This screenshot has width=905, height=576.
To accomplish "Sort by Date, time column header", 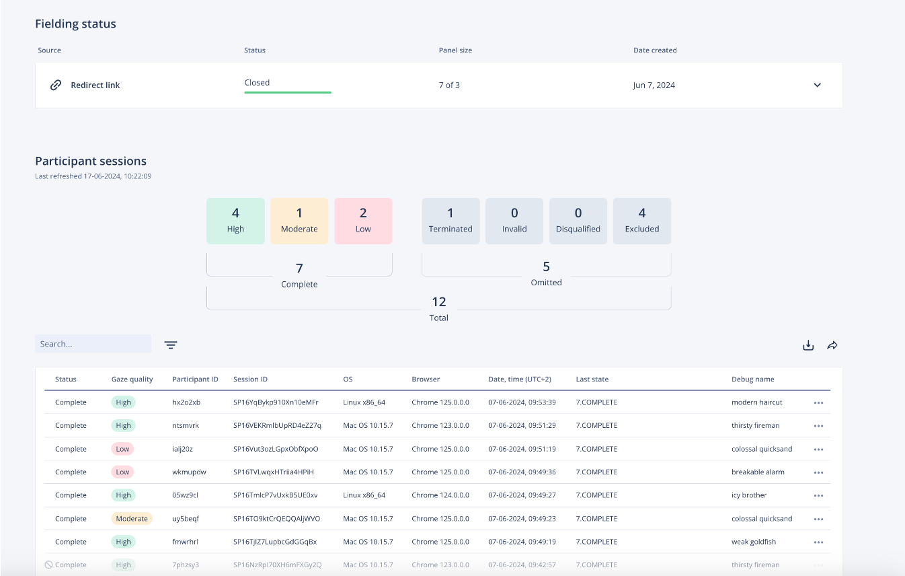I will pos(519,380).
